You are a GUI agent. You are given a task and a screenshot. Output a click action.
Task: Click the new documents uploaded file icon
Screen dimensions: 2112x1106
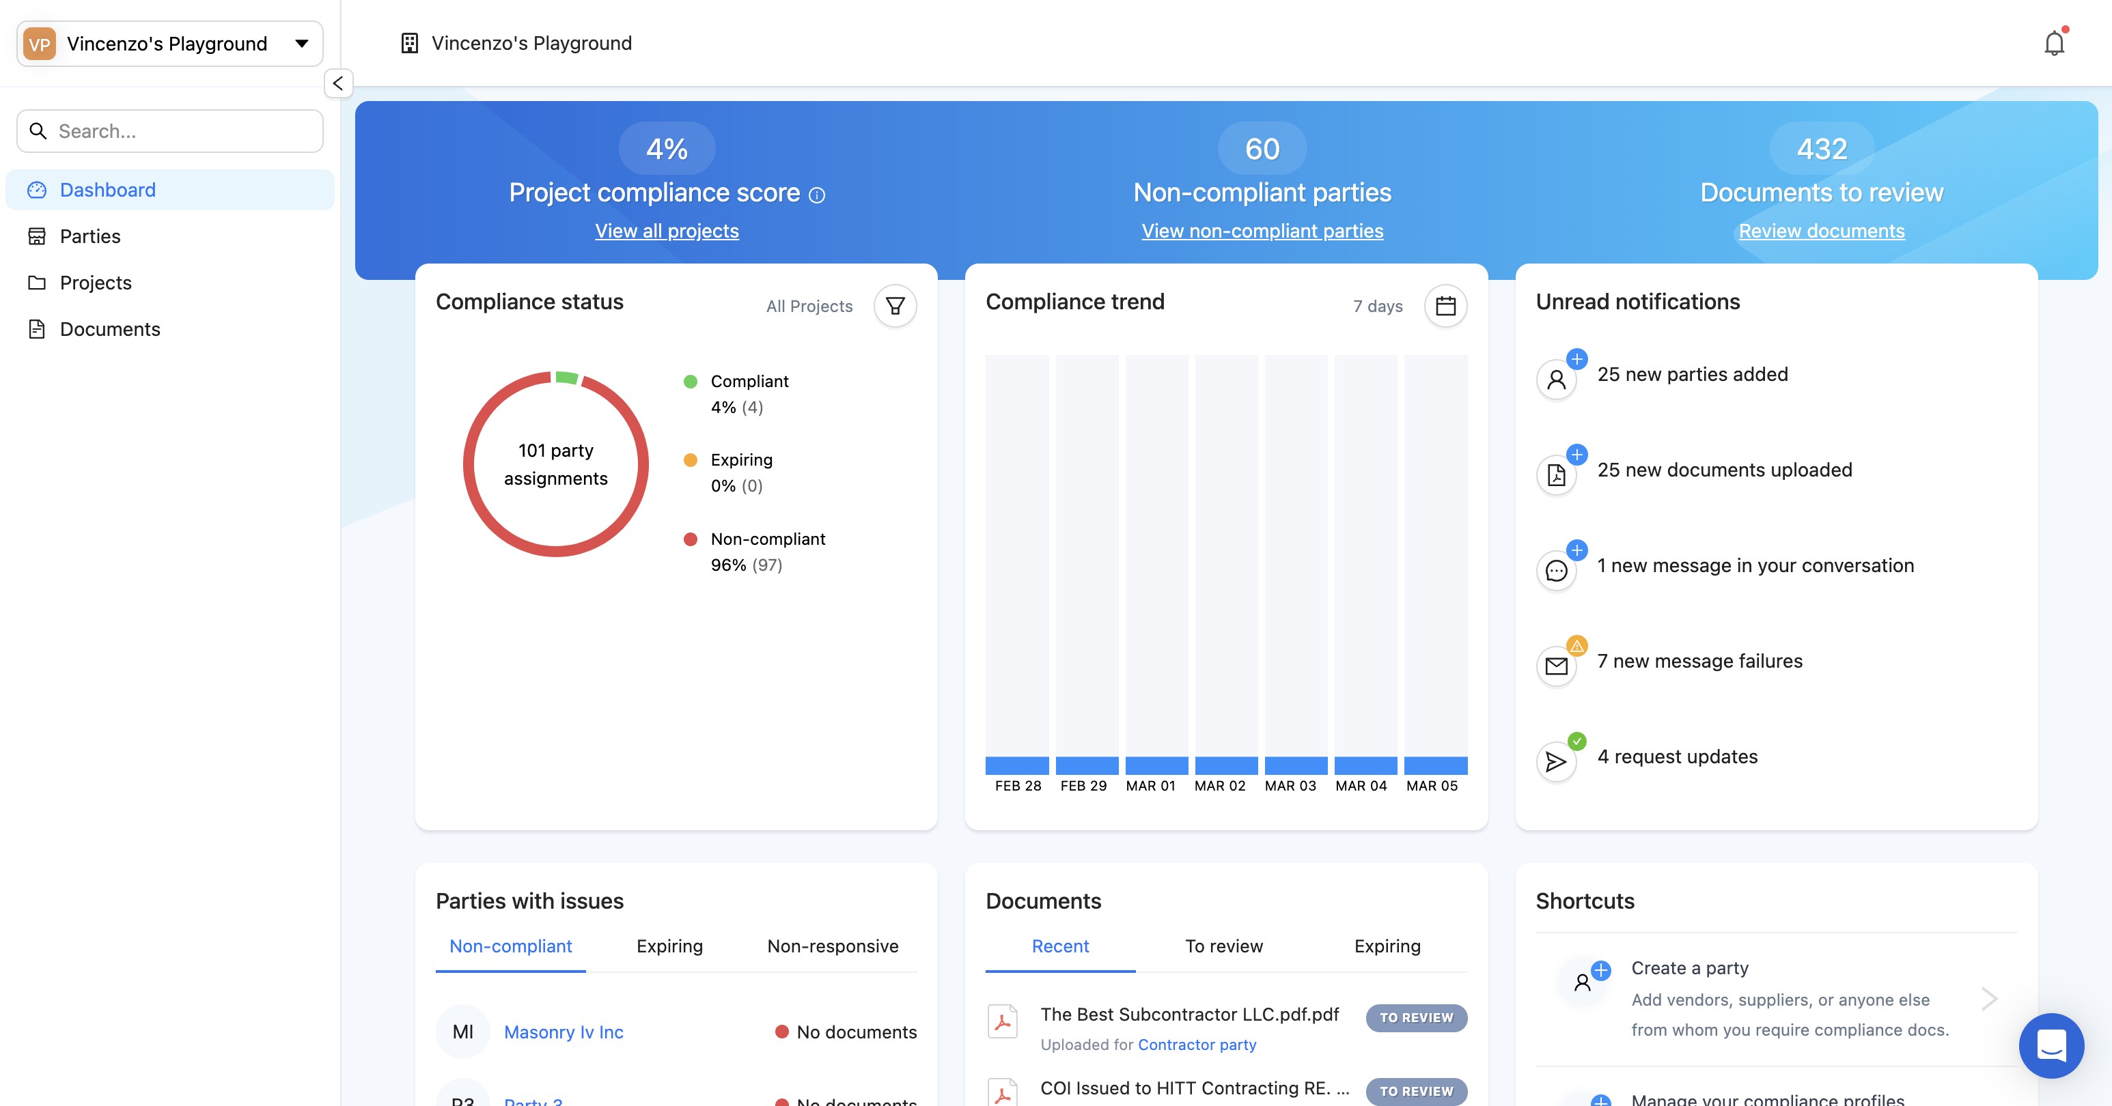tap(1556, 475)
